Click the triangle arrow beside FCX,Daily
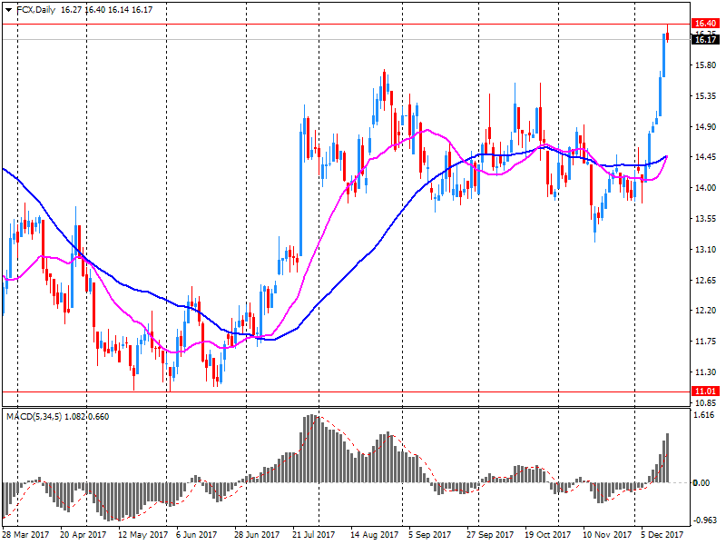This screenshot has height=545, width=726. 8,8
